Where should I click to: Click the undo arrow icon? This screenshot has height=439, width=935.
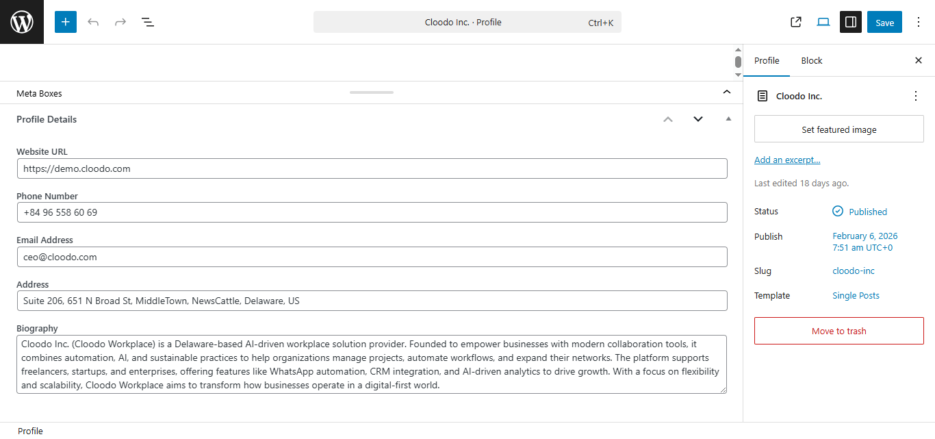pos(93,22)
